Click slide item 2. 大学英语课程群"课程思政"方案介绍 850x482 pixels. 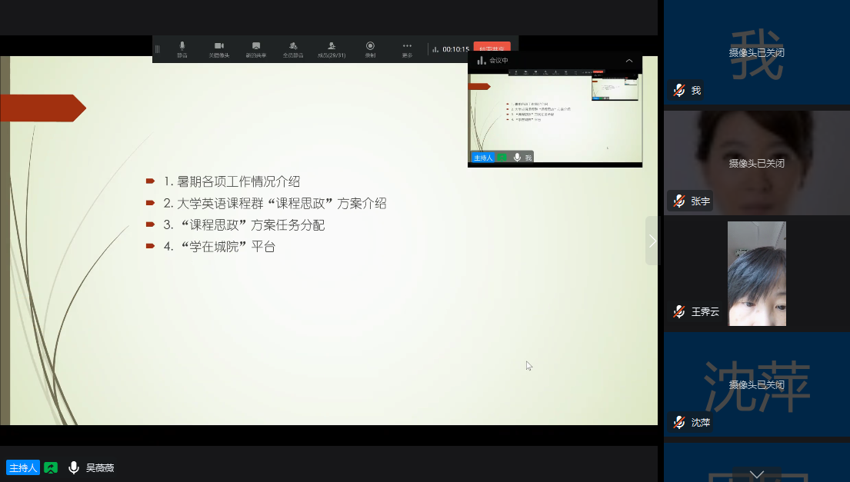click(275, 203)
